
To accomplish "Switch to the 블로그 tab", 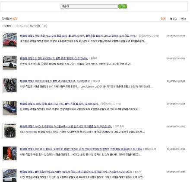I will pos(174,19).
